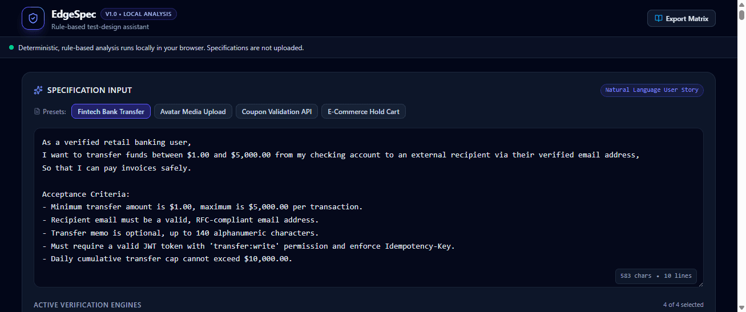Image resolution: width=746 pixels, height=312 pixels.
Task: Choose the Coupon Validation API preset
Action: click(277, 111)
